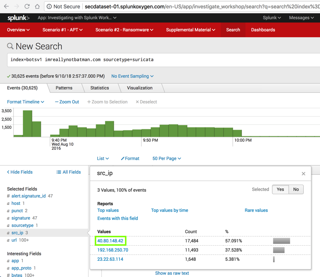
Task: Click IP value 40.80.148.42
Action: click(x=110, y=241)
